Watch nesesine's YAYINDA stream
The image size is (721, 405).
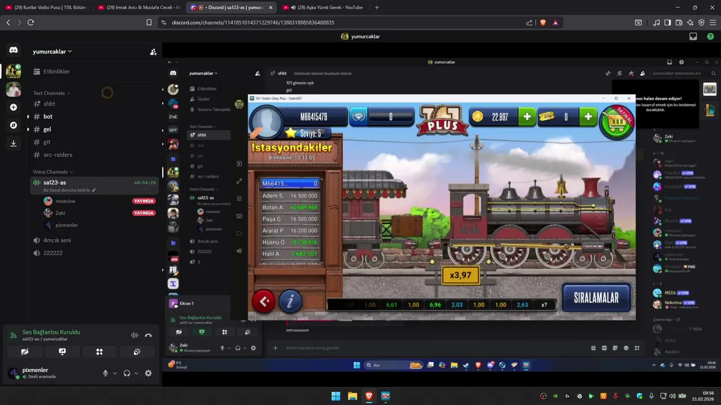click(x=144, y=201)
